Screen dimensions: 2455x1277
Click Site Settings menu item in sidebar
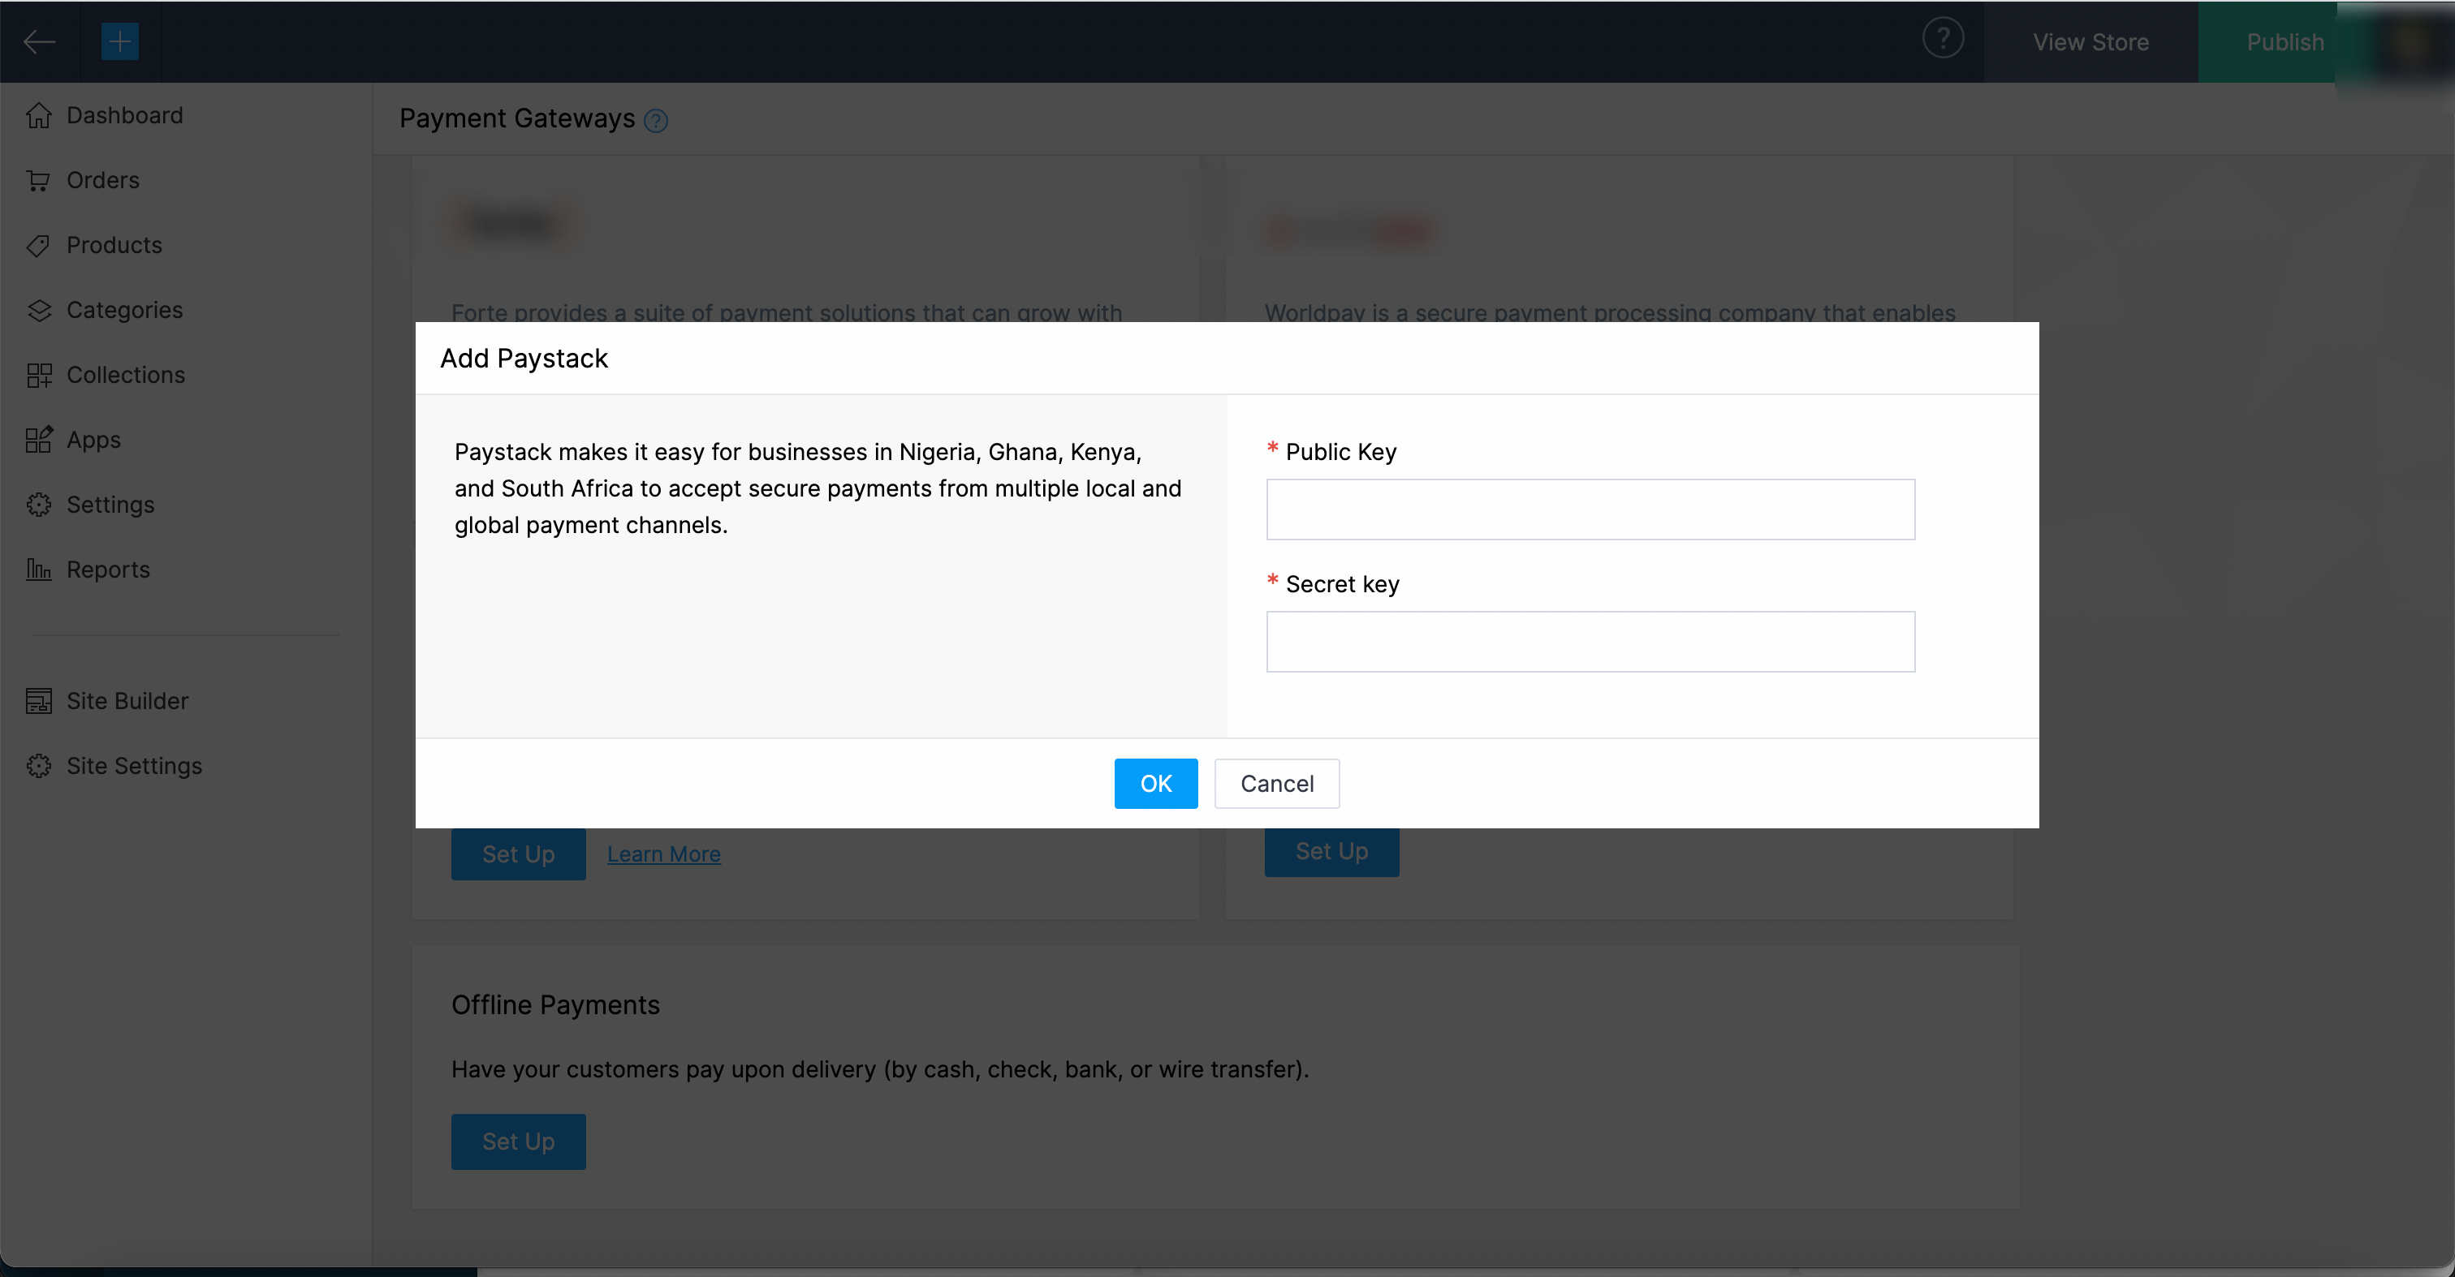click(133, 764)
